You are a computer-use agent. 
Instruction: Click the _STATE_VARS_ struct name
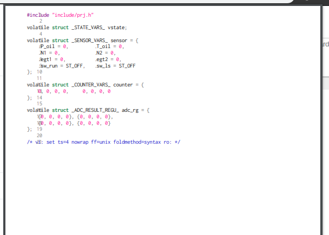tap(88, 28)
